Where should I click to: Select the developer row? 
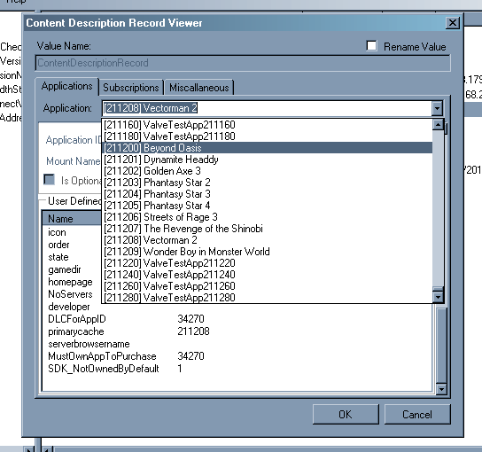coord(69,307)
